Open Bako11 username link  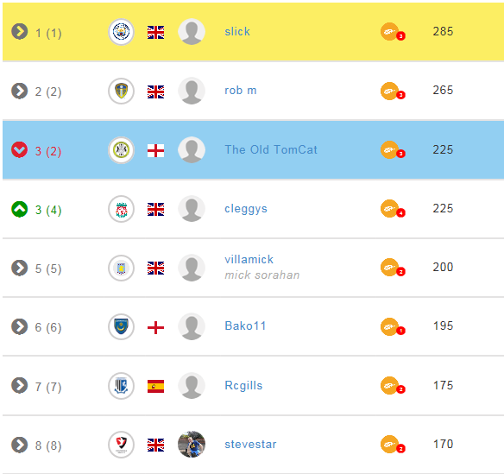pos(245,326)
